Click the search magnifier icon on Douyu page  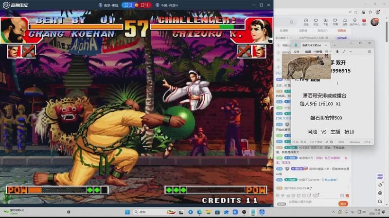(292, 22)
